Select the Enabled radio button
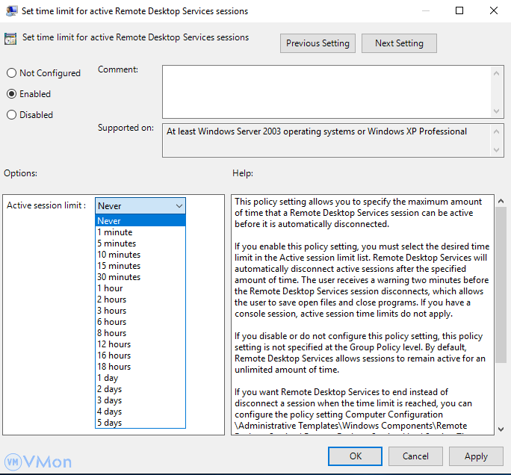The width and height of the screenshot is (511, 475). point(11,94)
